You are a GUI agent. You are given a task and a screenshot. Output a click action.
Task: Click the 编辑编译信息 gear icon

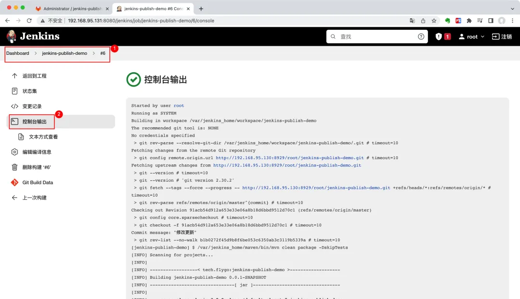coord(14,152)
